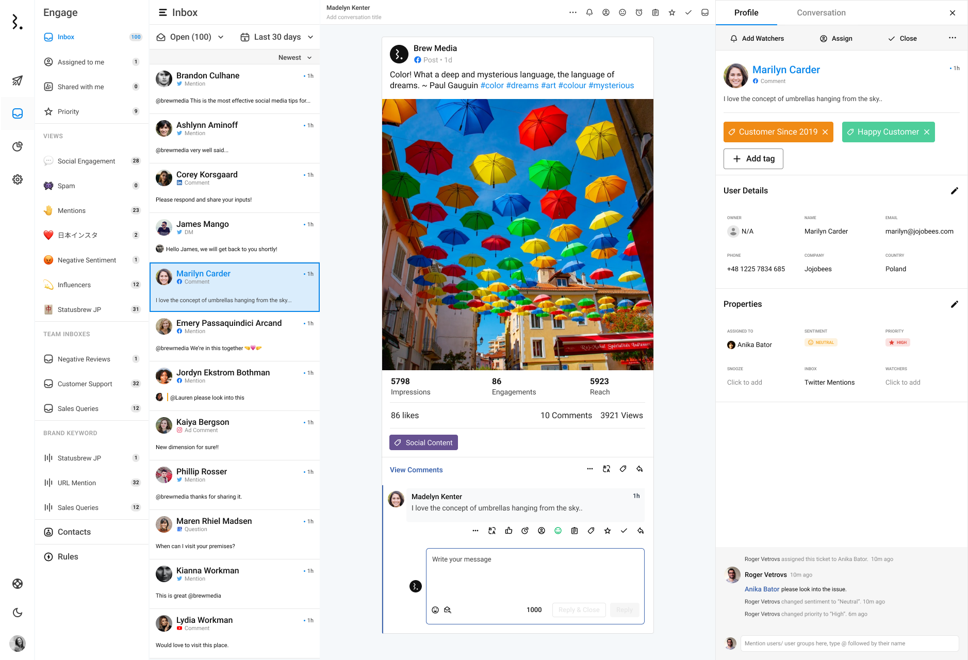Open the emoji picker in message box
Screen dimensions: 968x660
click(x=435, y=610)
